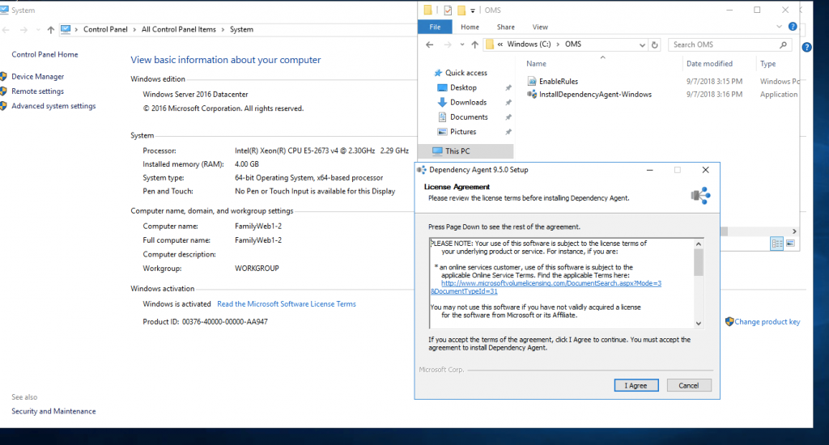Sort files by Name column header

(x=536, y=64)
